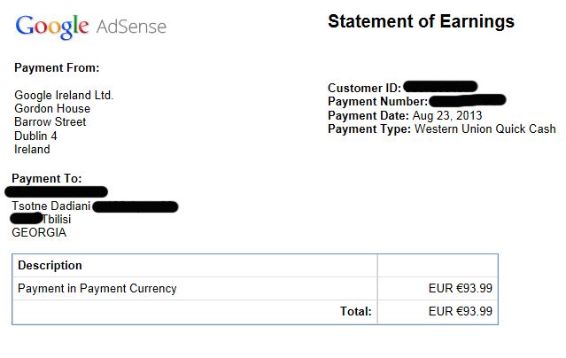Click the Statement of Earnings heading
The width and height of the screenshot is (566, 358).
(421, 22)
